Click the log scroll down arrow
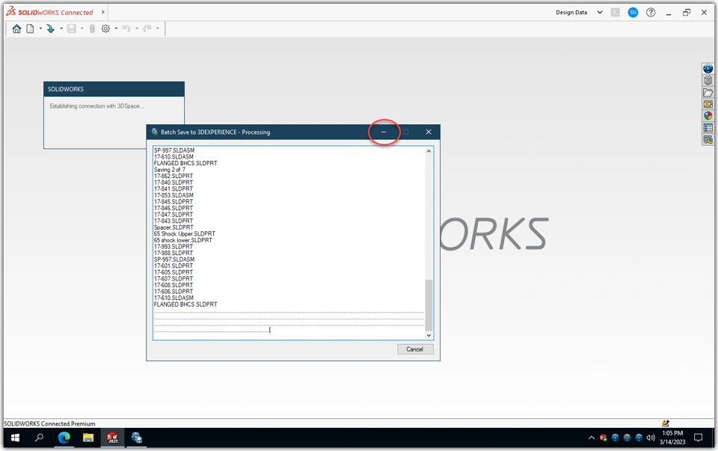Viewport: 718px width, 451px height. [429, 335]
